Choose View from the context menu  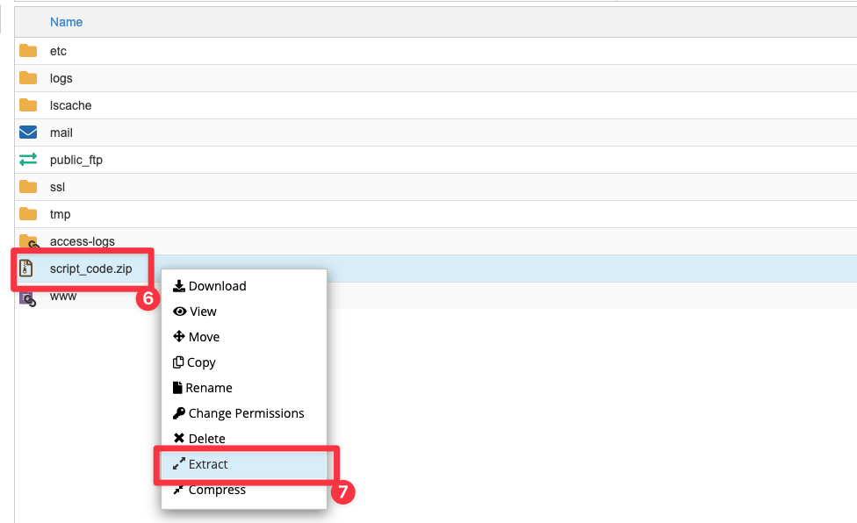click(202, 312)
